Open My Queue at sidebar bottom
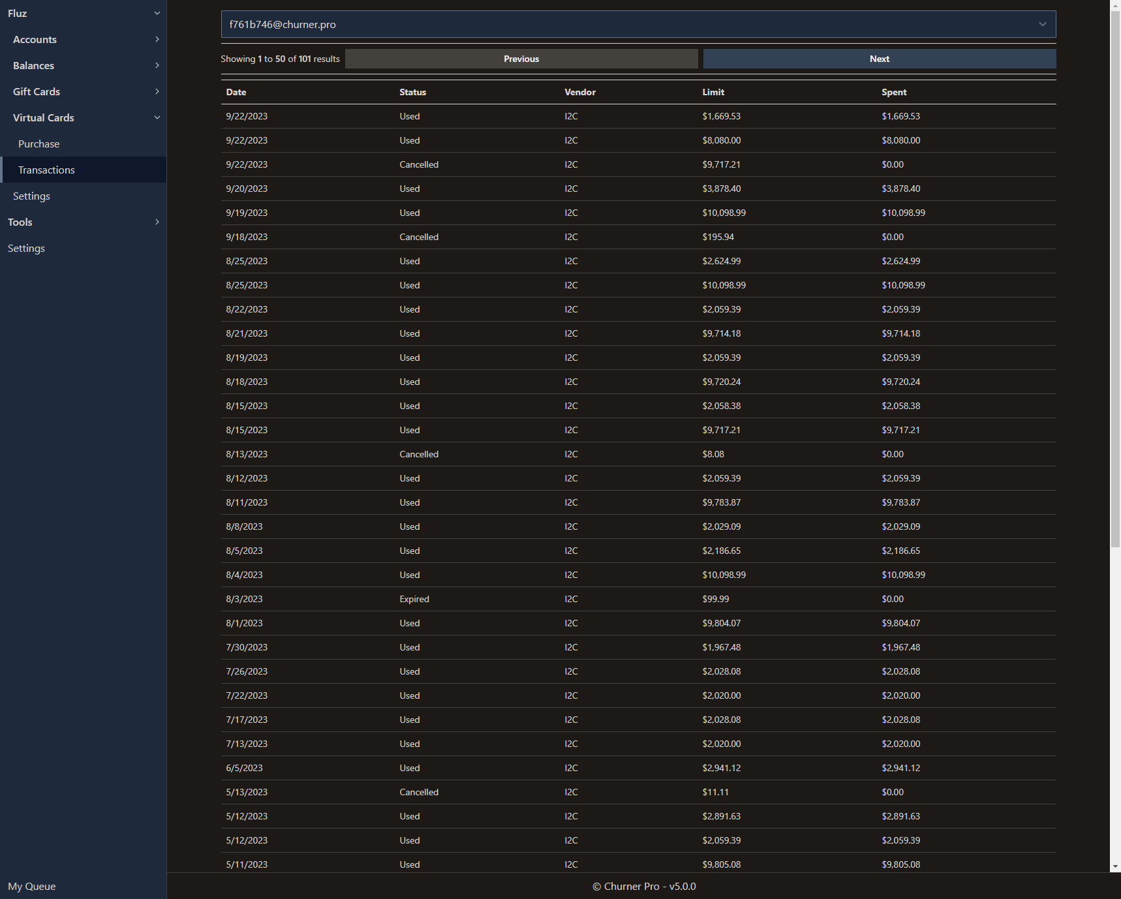The width and height of the screenshot is (1121, 899). 31,886
